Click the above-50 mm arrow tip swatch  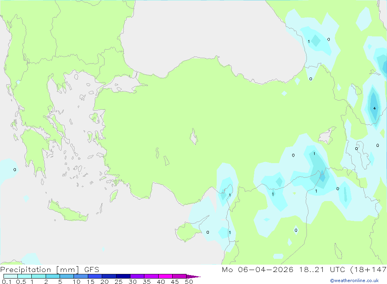[x=193, y=277]
